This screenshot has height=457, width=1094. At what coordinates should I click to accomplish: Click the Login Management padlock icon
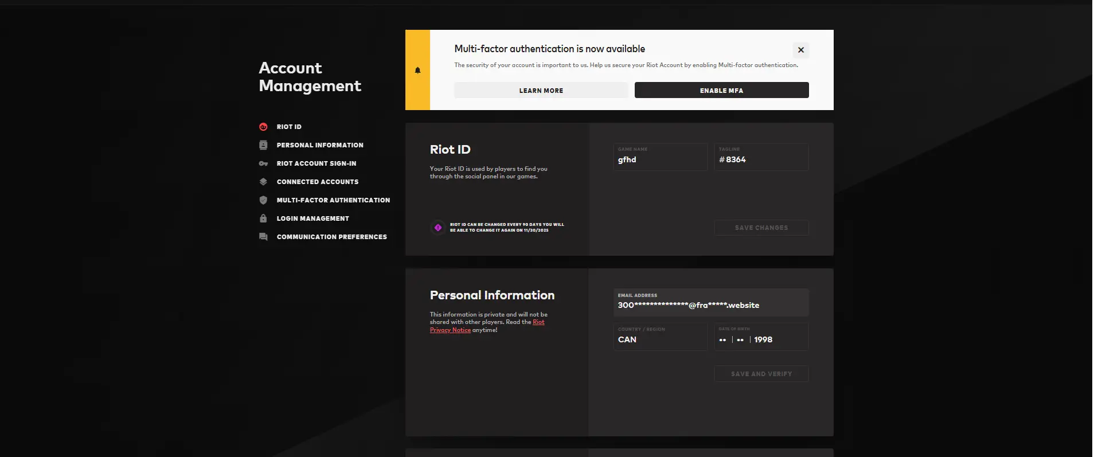(263, 218)
